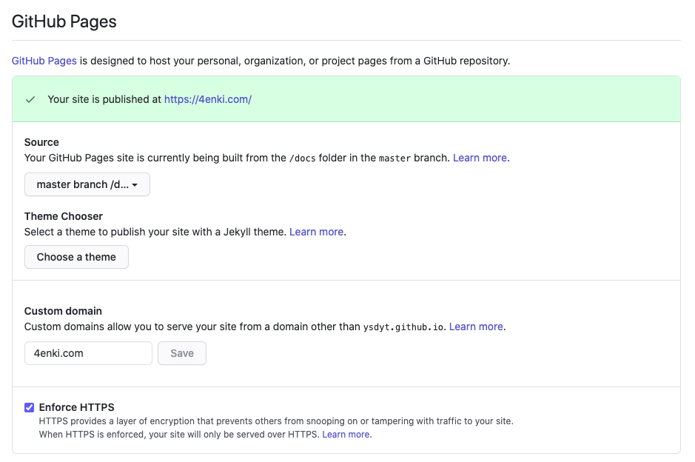Click Learn more next to custom domains
The image size is (695, 462).
pyautogui.click(x=476, y=327)
